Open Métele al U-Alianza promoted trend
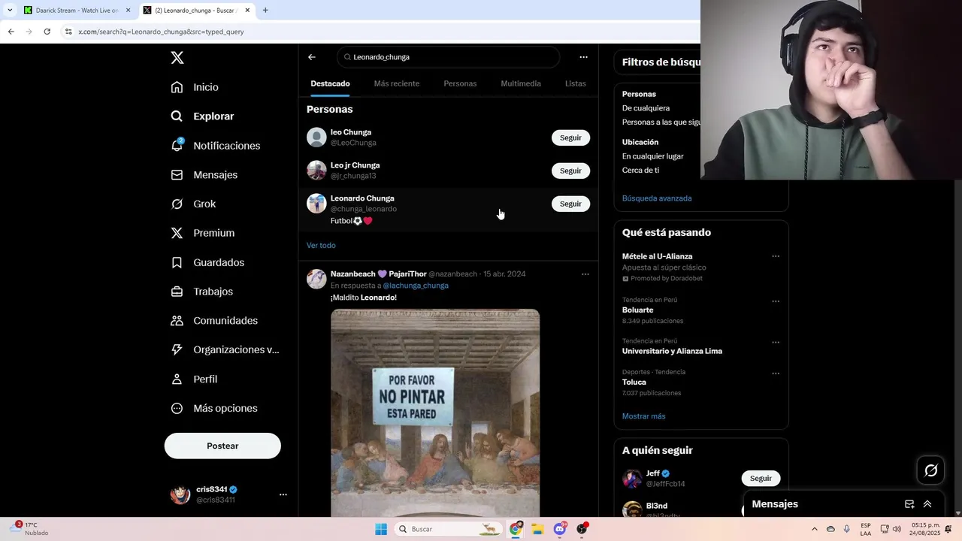The height and width of the screenshot is (541, 962). click(657, 256)
